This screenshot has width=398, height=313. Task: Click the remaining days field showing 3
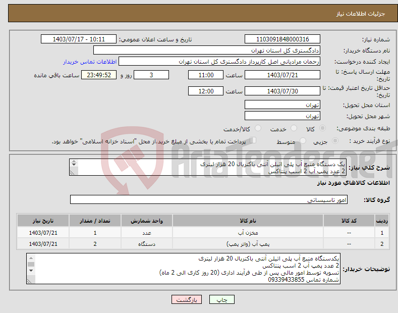tap(151, 75)
